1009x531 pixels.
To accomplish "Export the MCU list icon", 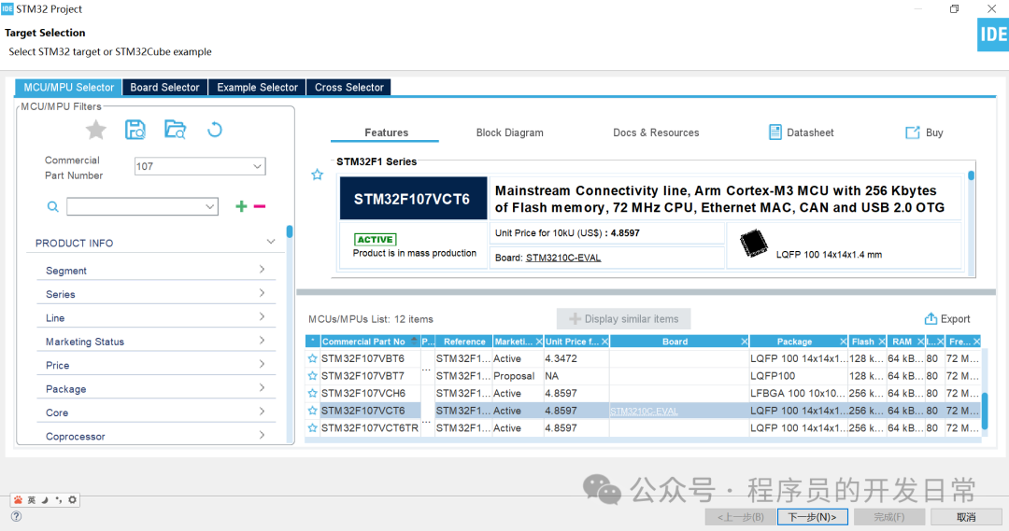I will tap(931, 319).
